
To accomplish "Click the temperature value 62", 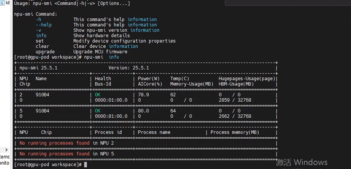I will 173,95.
